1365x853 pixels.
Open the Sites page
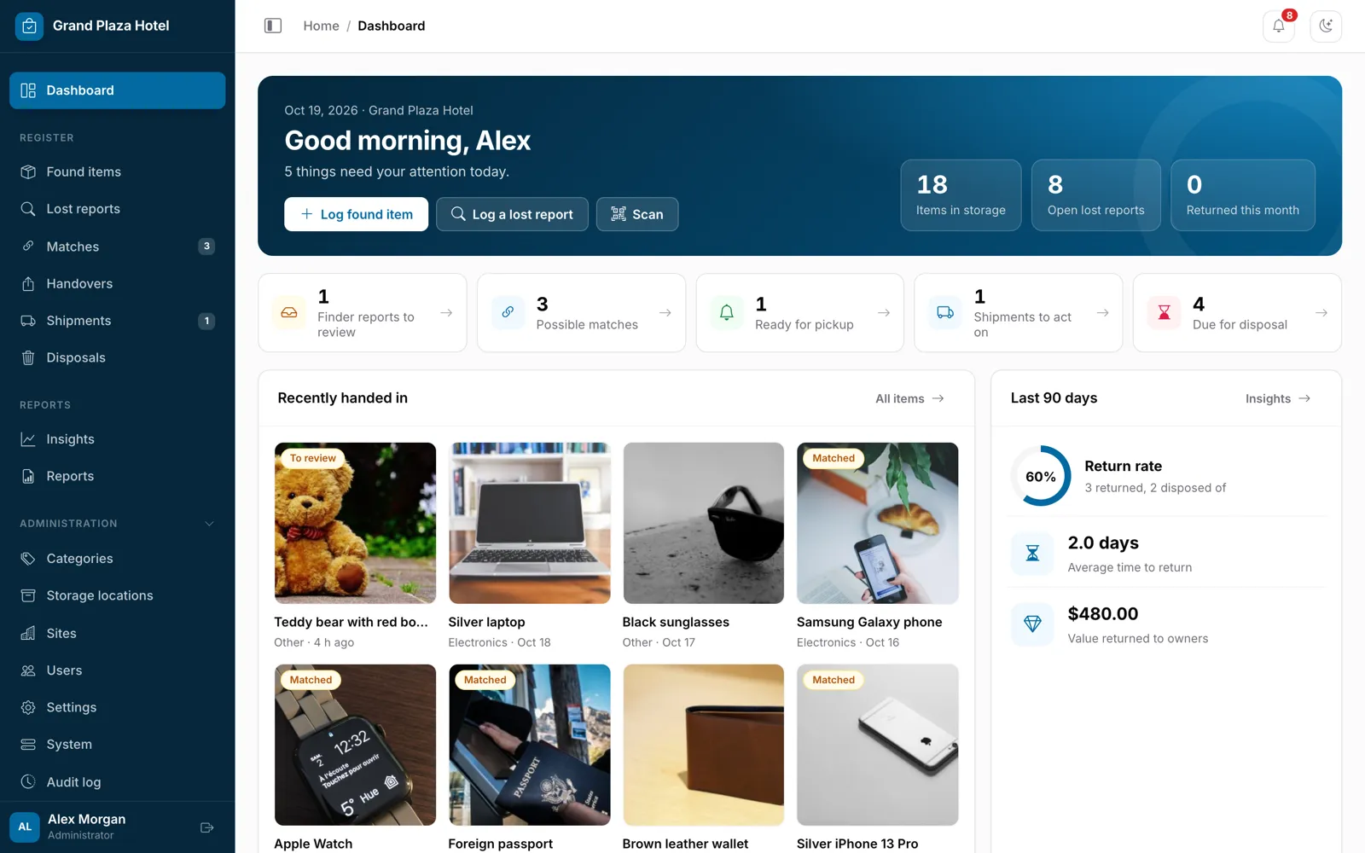pyautogui.click(x=118, y=633)
